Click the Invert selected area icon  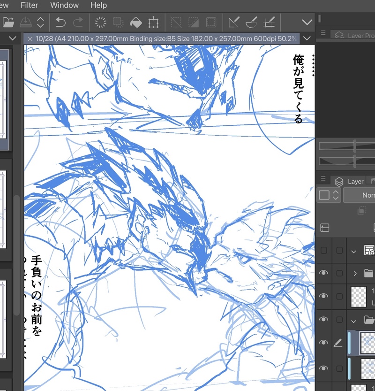(x=194, y=23)
